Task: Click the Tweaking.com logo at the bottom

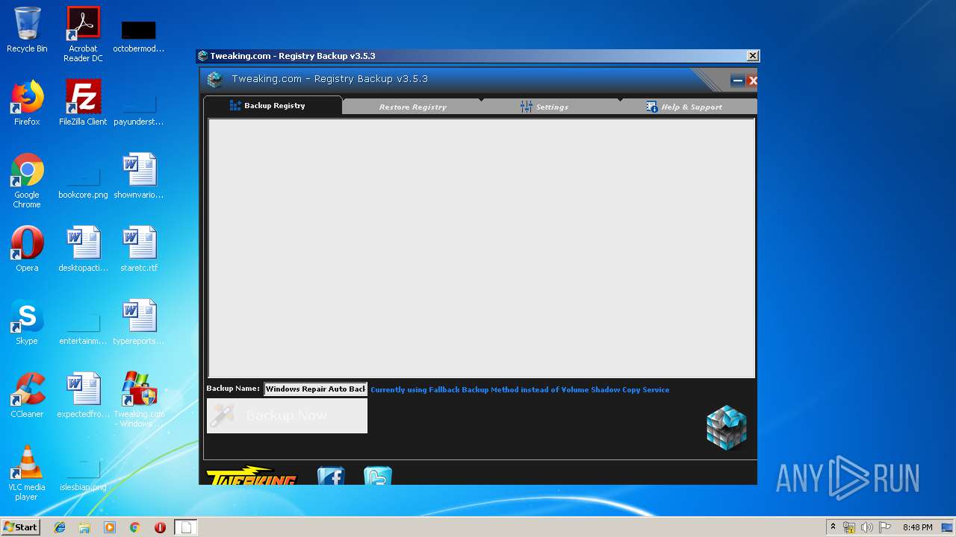Action: [x=251, y=476]
